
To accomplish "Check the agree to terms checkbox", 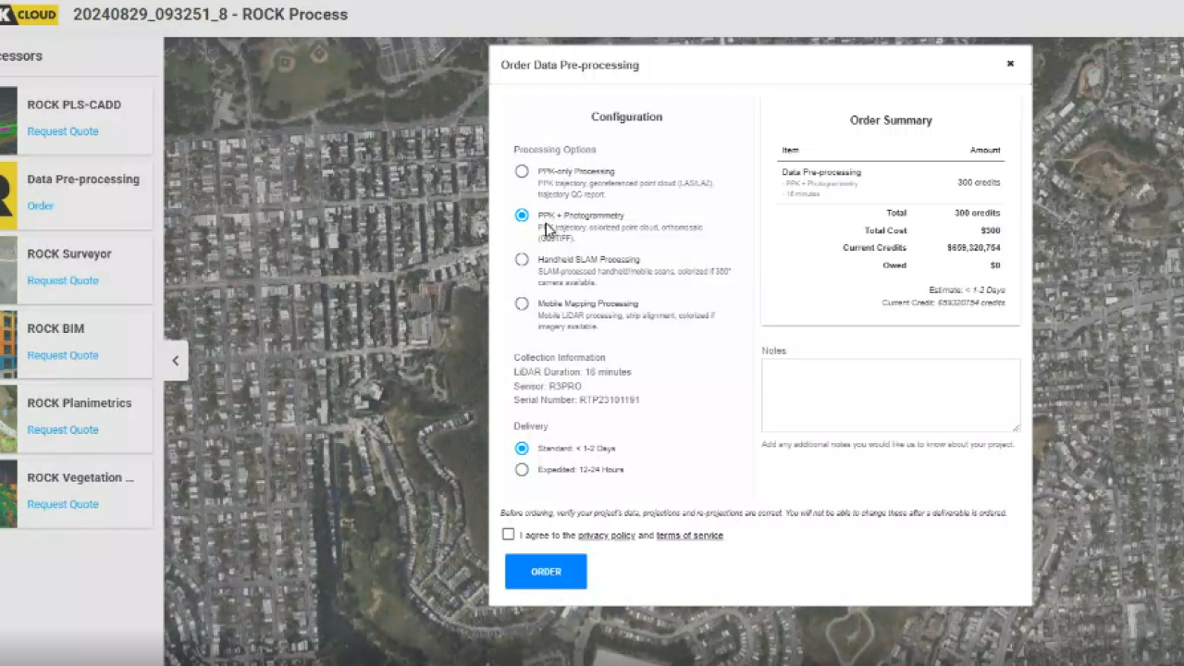I will tap(508, 535).
